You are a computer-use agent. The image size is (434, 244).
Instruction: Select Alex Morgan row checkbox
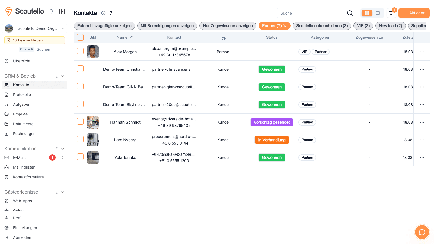(80, 51)
